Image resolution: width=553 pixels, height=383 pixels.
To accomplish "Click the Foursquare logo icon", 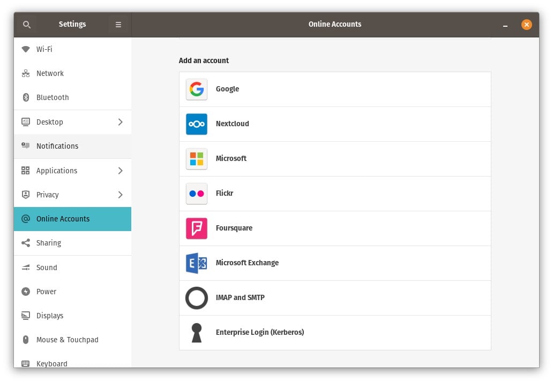I will click(x=197, y=228).
